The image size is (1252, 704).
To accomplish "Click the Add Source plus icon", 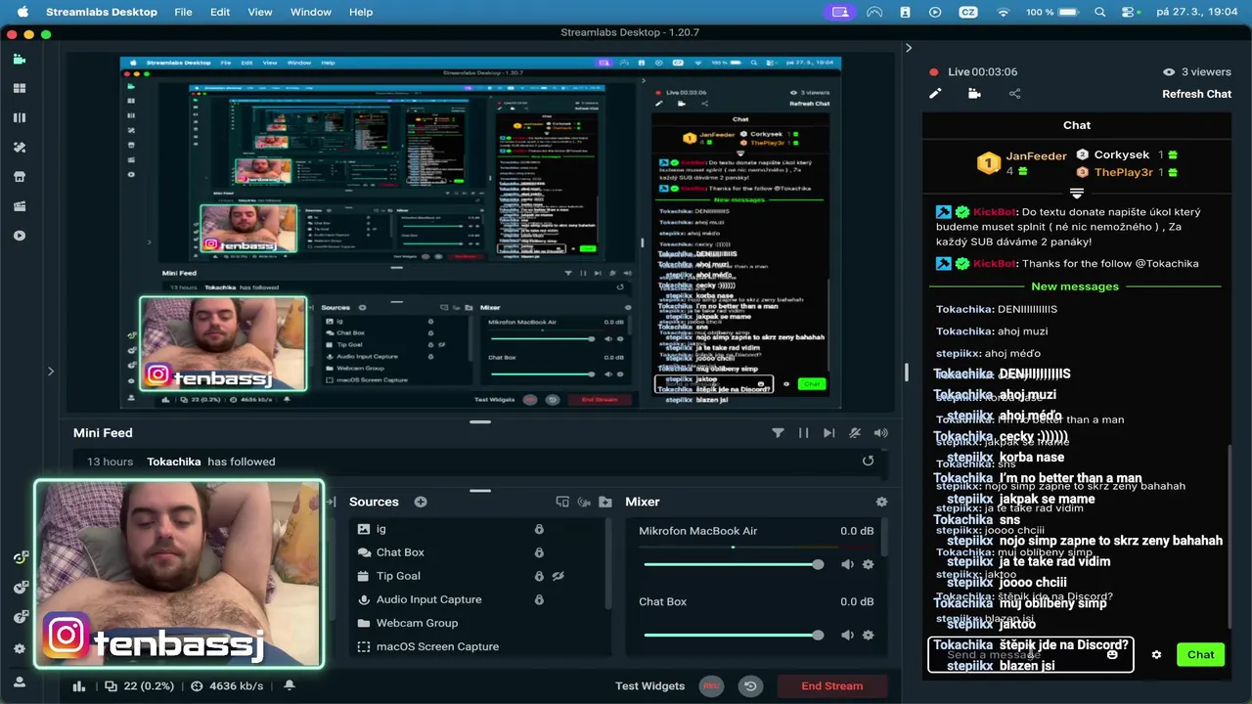I will (421, 502).
